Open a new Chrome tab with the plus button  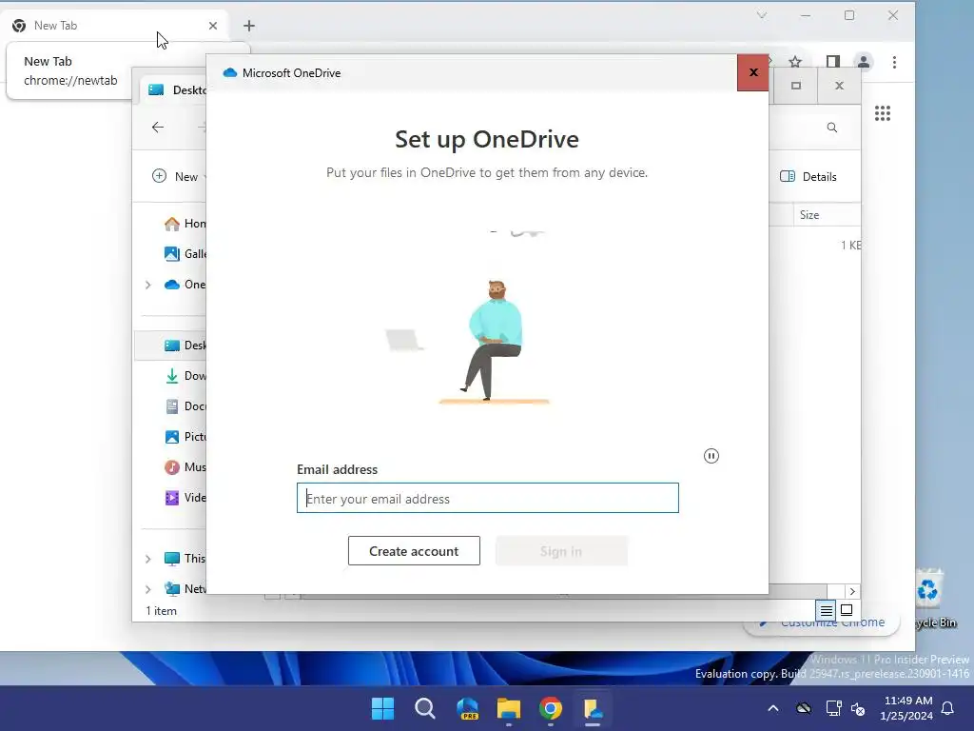tap(249, 26)
